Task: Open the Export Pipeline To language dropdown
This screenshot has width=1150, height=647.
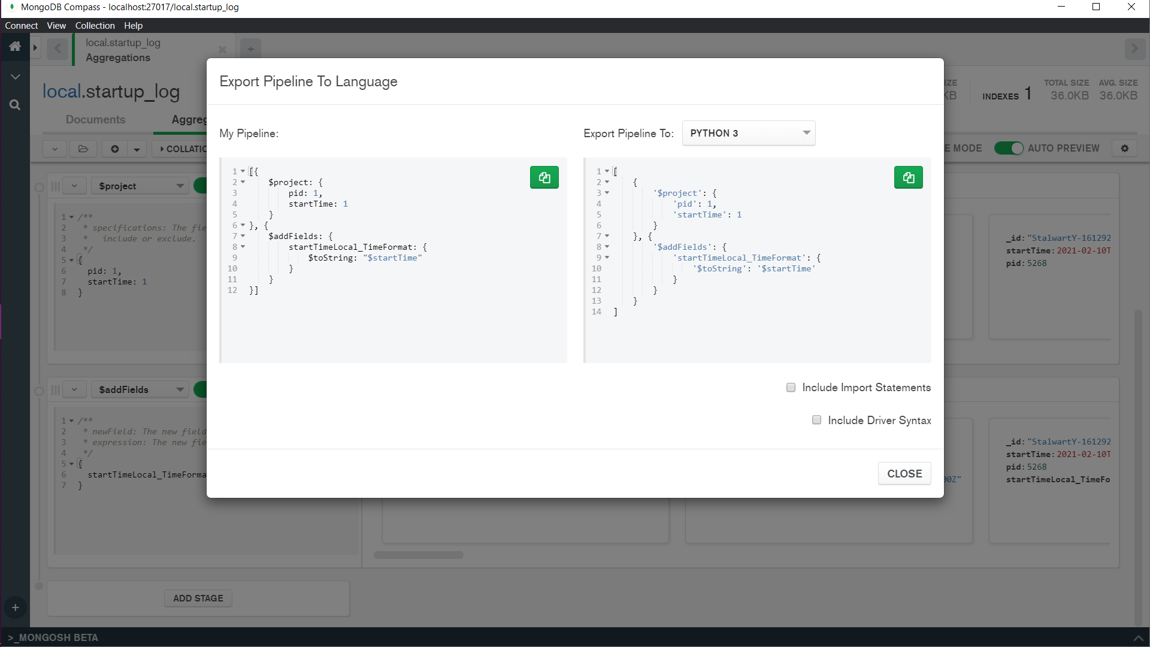Action: [x=749, y=133]
